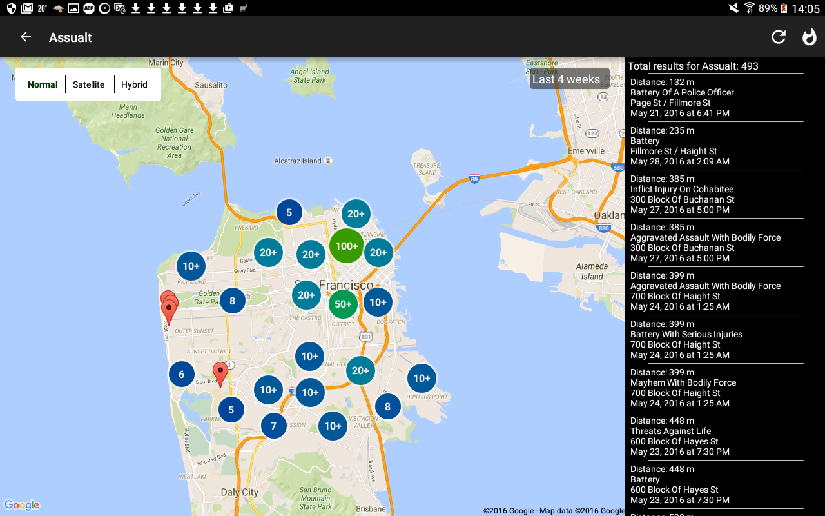Tap the 10+ cluster near Hunters Point

(x=422, y=379)
